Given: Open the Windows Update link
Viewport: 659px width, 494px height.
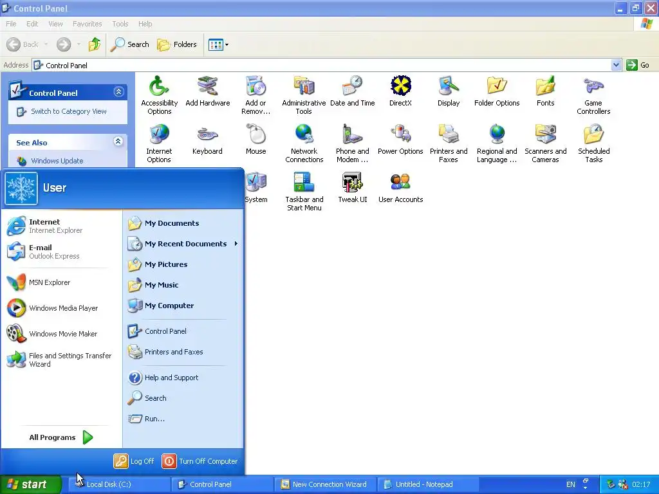Looking at the screenshot, I should click(57, 161).
